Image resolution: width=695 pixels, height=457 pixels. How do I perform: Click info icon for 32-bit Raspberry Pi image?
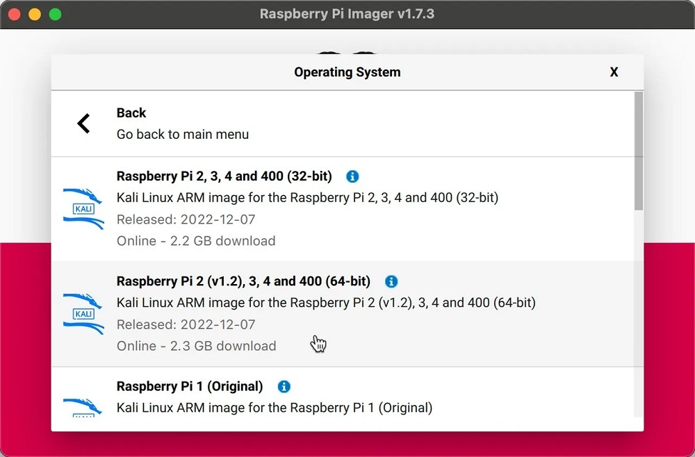352,176
